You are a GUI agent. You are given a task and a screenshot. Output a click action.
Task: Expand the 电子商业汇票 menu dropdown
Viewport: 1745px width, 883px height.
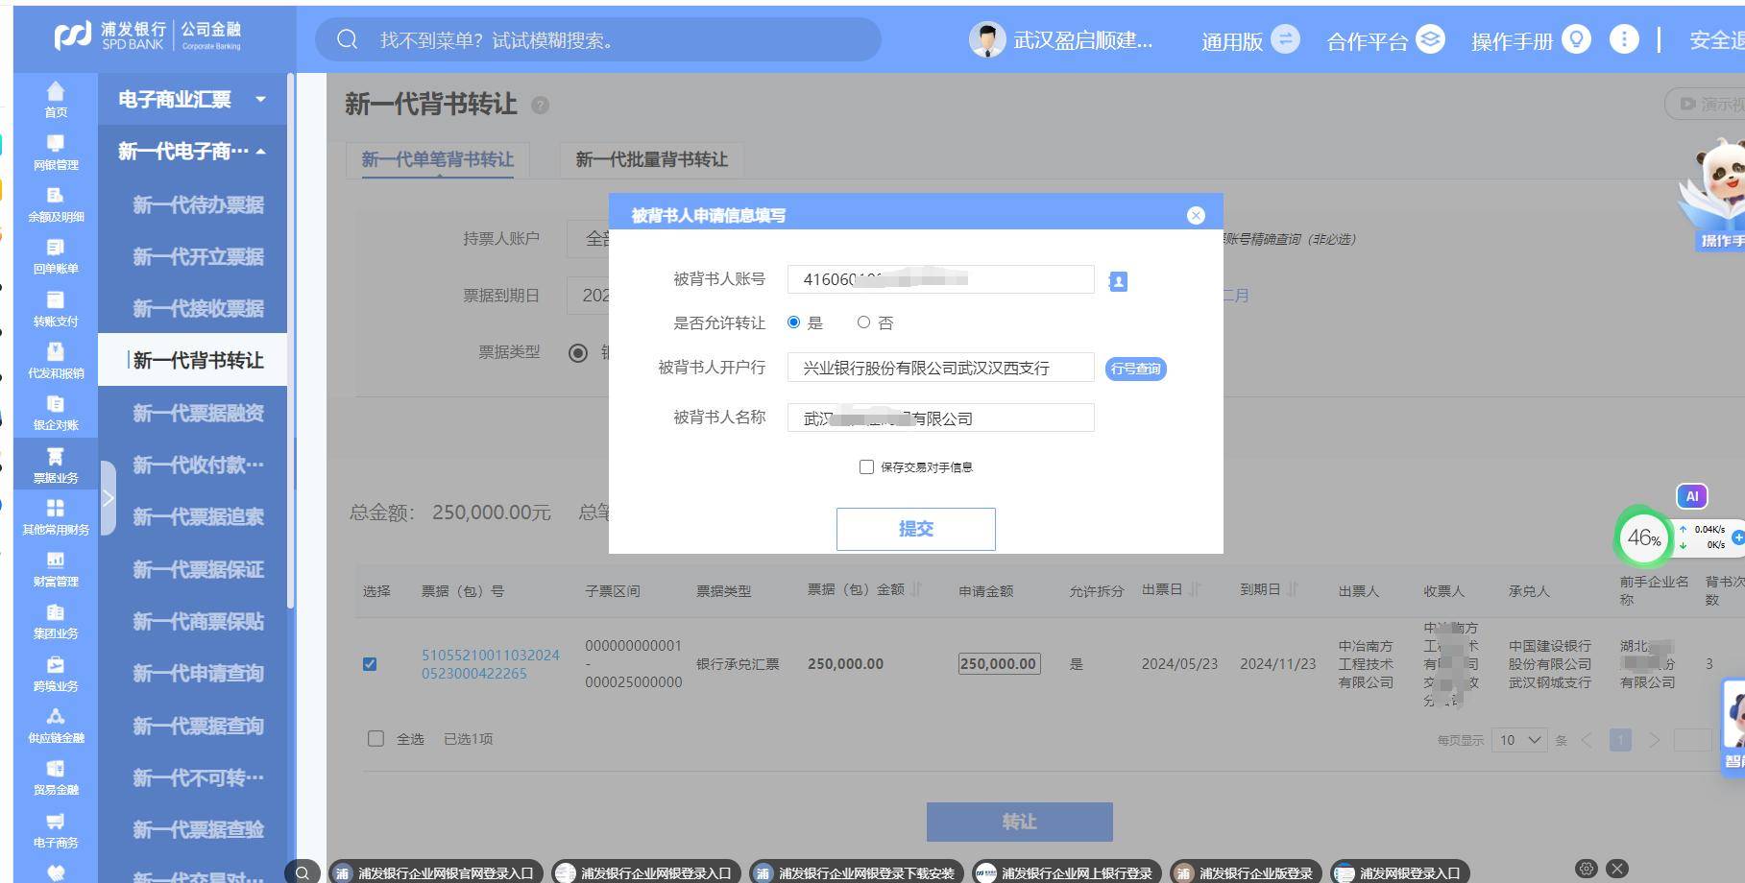click(x=261, y=99)
